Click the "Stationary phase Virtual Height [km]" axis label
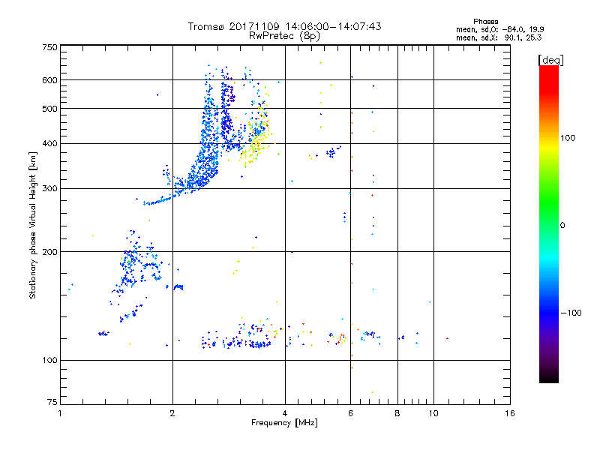The width and height of the screenshot is (600, 450). click(33, 225)
